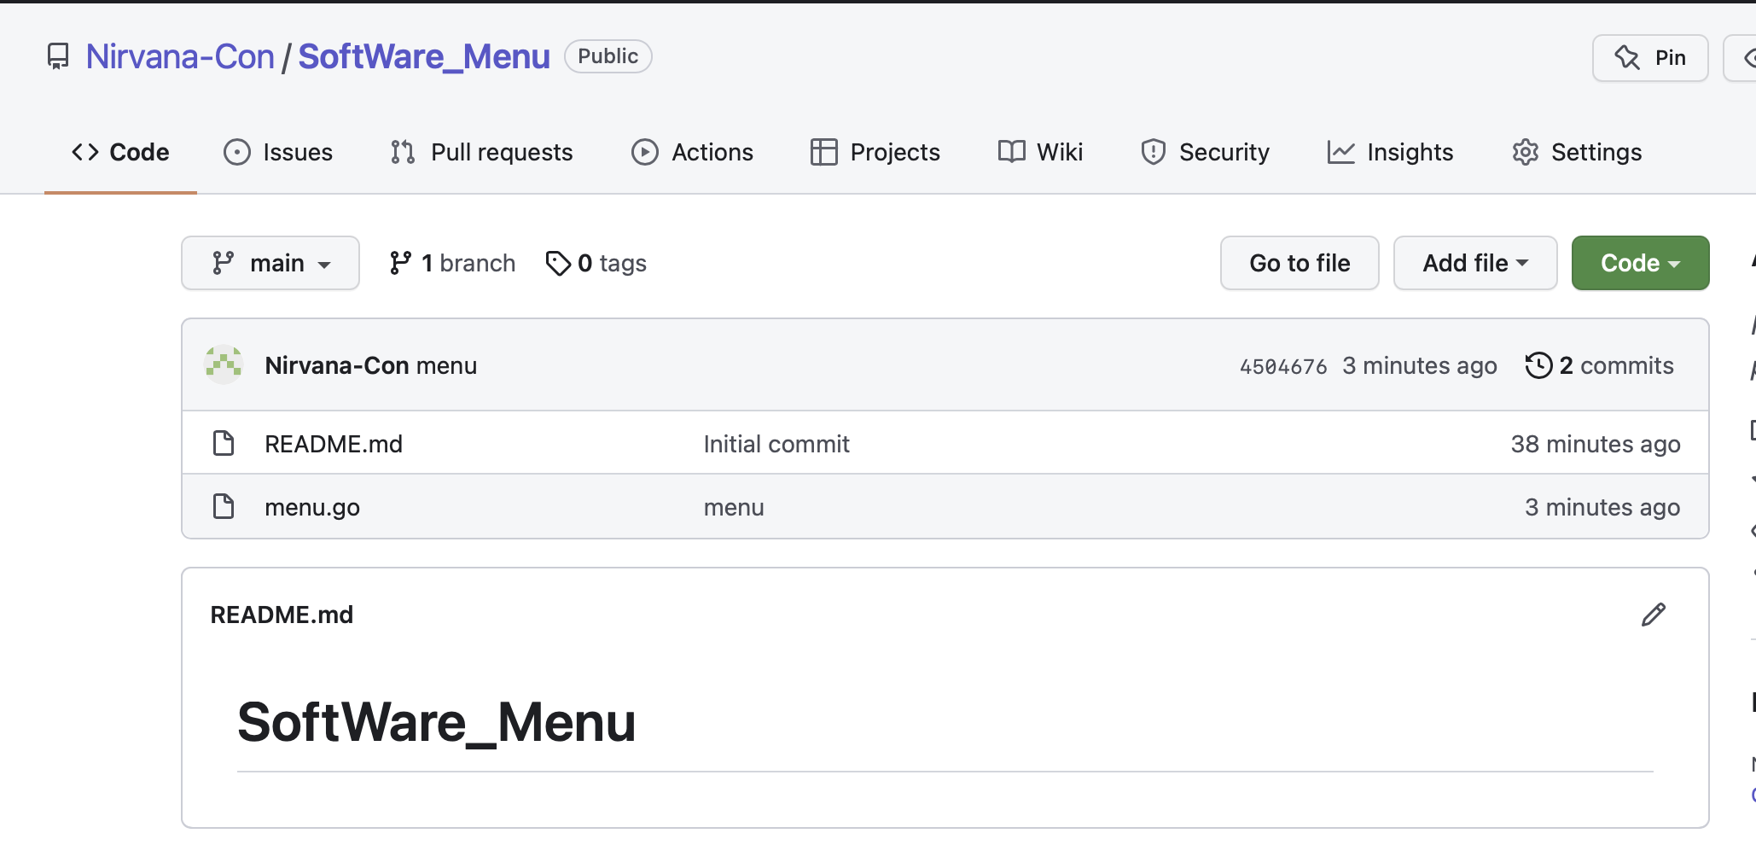Screen dimensions: 1756x845
Task: Open the Nirvana-Con owner profile link
Action: point(180,57)
